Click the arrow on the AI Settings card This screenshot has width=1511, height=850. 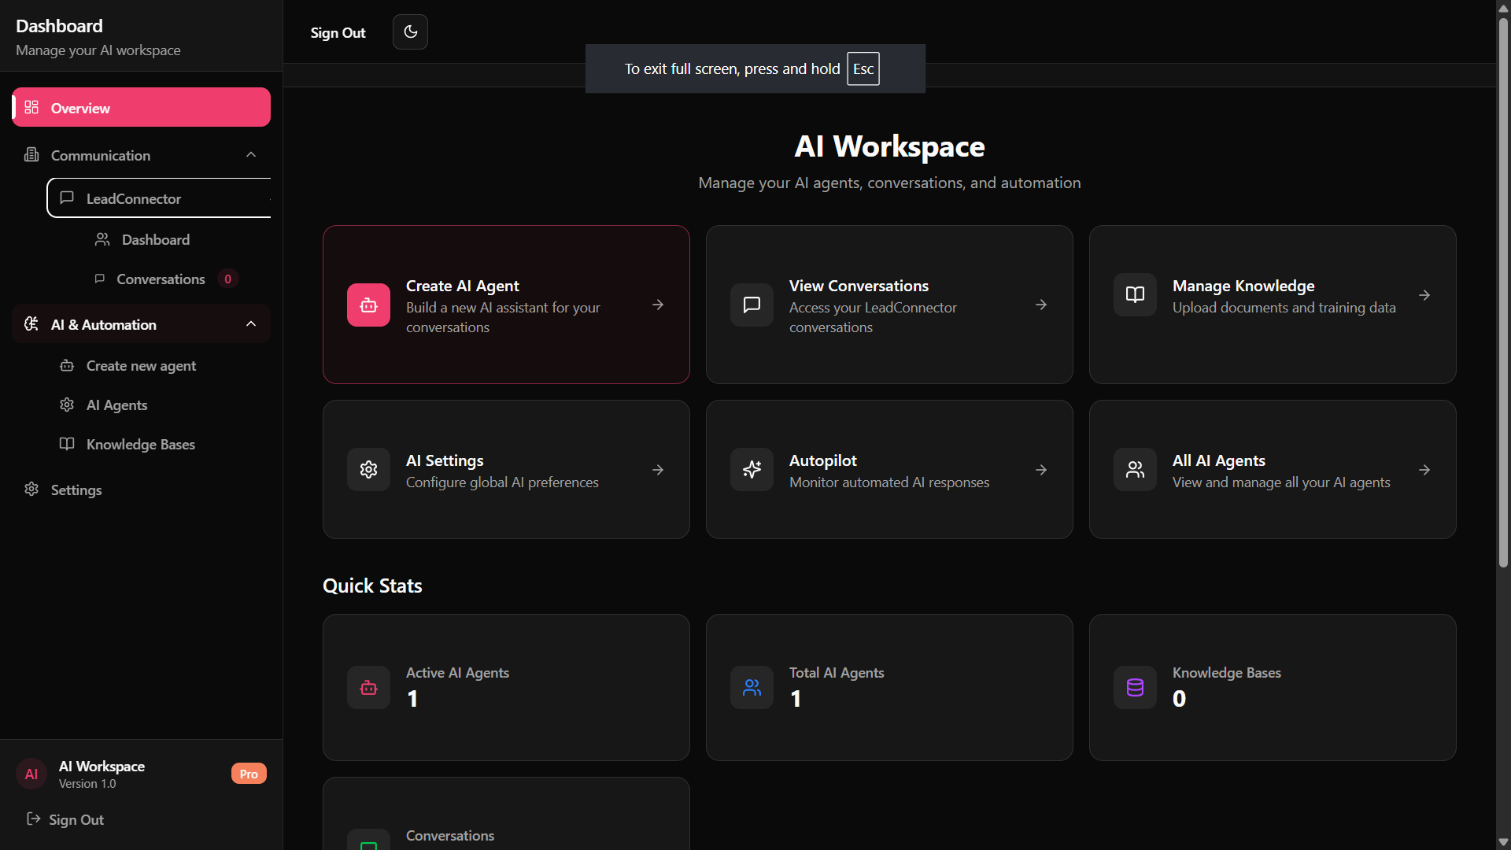point(658,470)
